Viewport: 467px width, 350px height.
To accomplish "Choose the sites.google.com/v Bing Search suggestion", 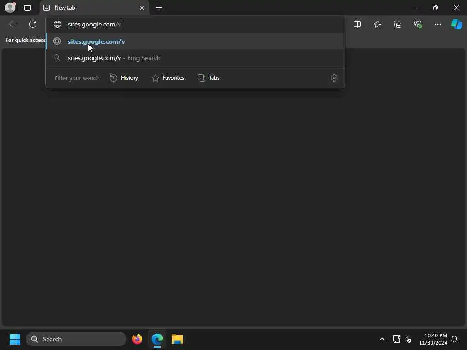I will click(x=195, y=58).
